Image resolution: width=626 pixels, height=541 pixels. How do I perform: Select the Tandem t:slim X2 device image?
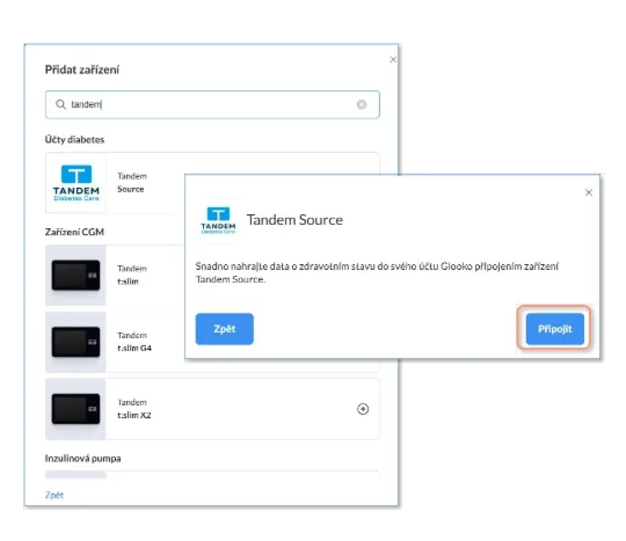76,409
